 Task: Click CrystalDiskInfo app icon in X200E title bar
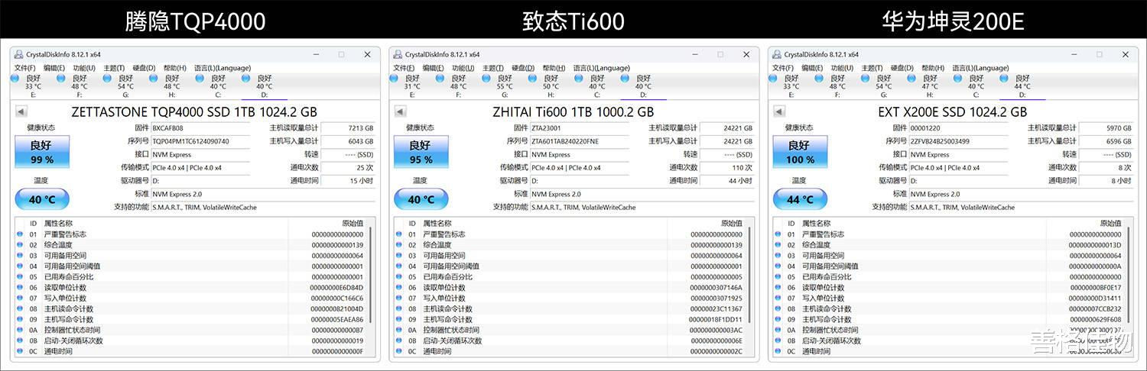[x=778, y=54]
